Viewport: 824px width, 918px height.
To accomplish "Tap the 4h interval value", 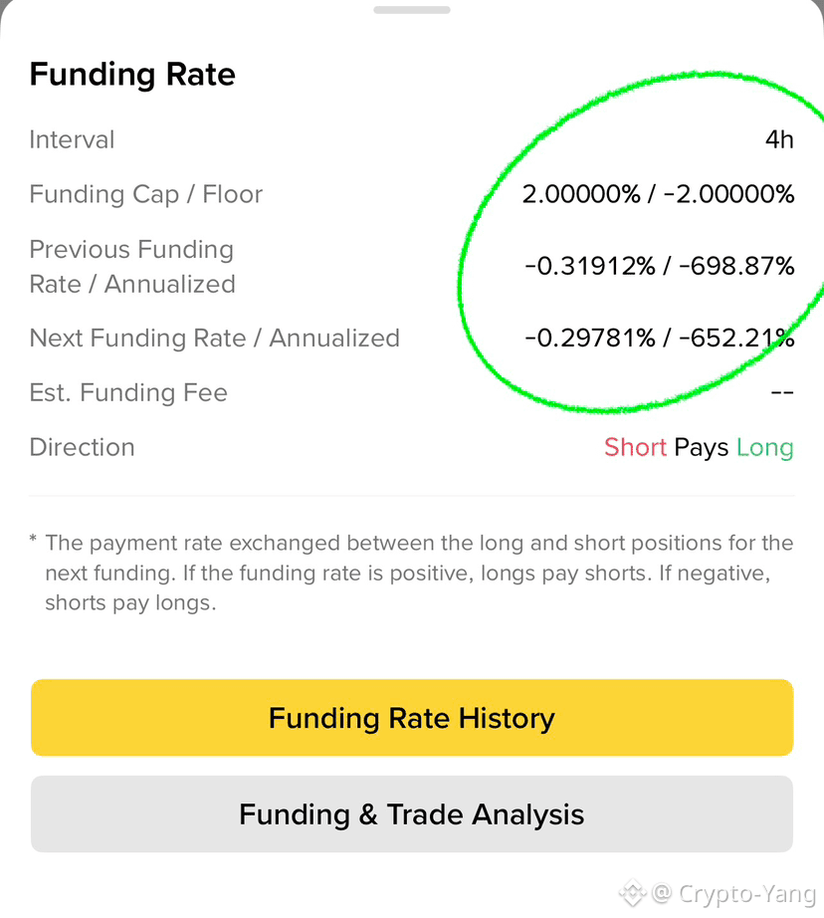I will tap(779, 140).
